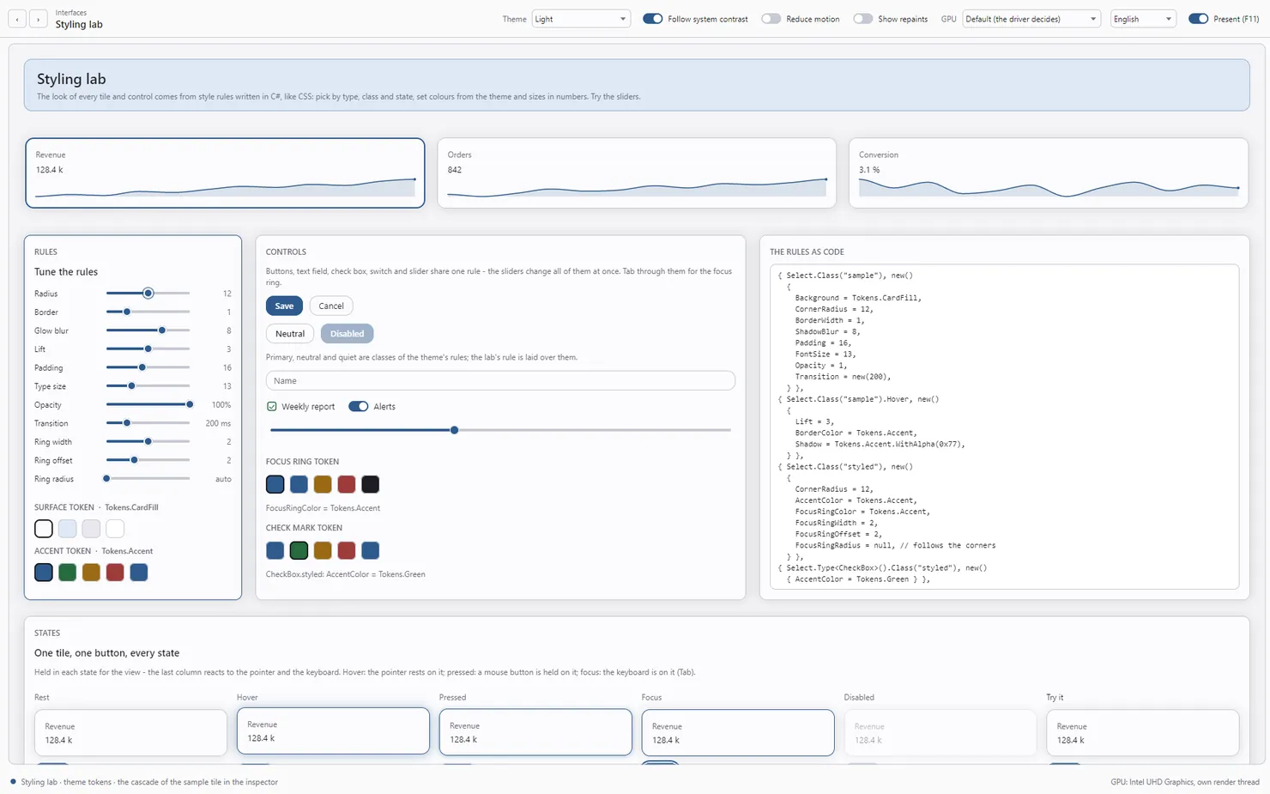Open the English language dropdown
The image size is (1270, 794).
pyautogui.click(x=1143, y=19)
